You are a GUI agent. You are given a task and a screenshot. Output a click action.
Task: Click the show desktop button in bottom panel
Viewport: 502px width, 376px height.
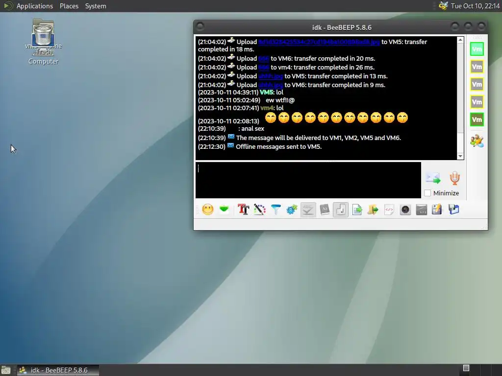(x=6, y=370)
